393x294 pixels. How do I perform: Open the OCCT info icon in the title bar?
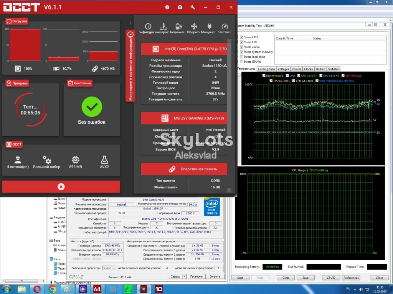[167, 7]
